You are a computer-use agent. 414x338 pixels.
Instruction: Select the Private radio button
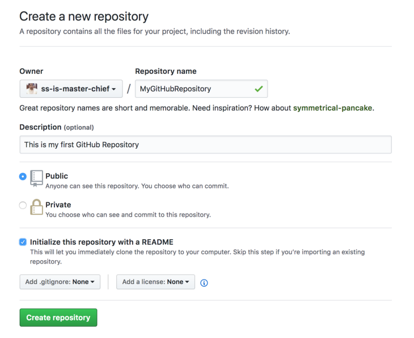tap(23, 205)
